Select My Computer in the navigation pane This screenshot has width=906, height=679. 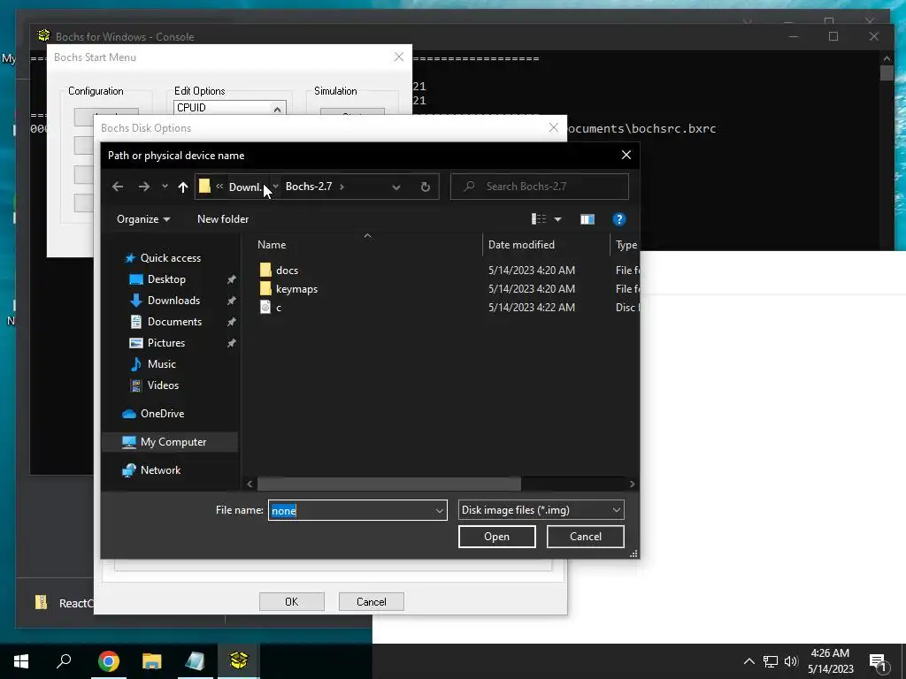pyautogui.click(x=171, y=442)
